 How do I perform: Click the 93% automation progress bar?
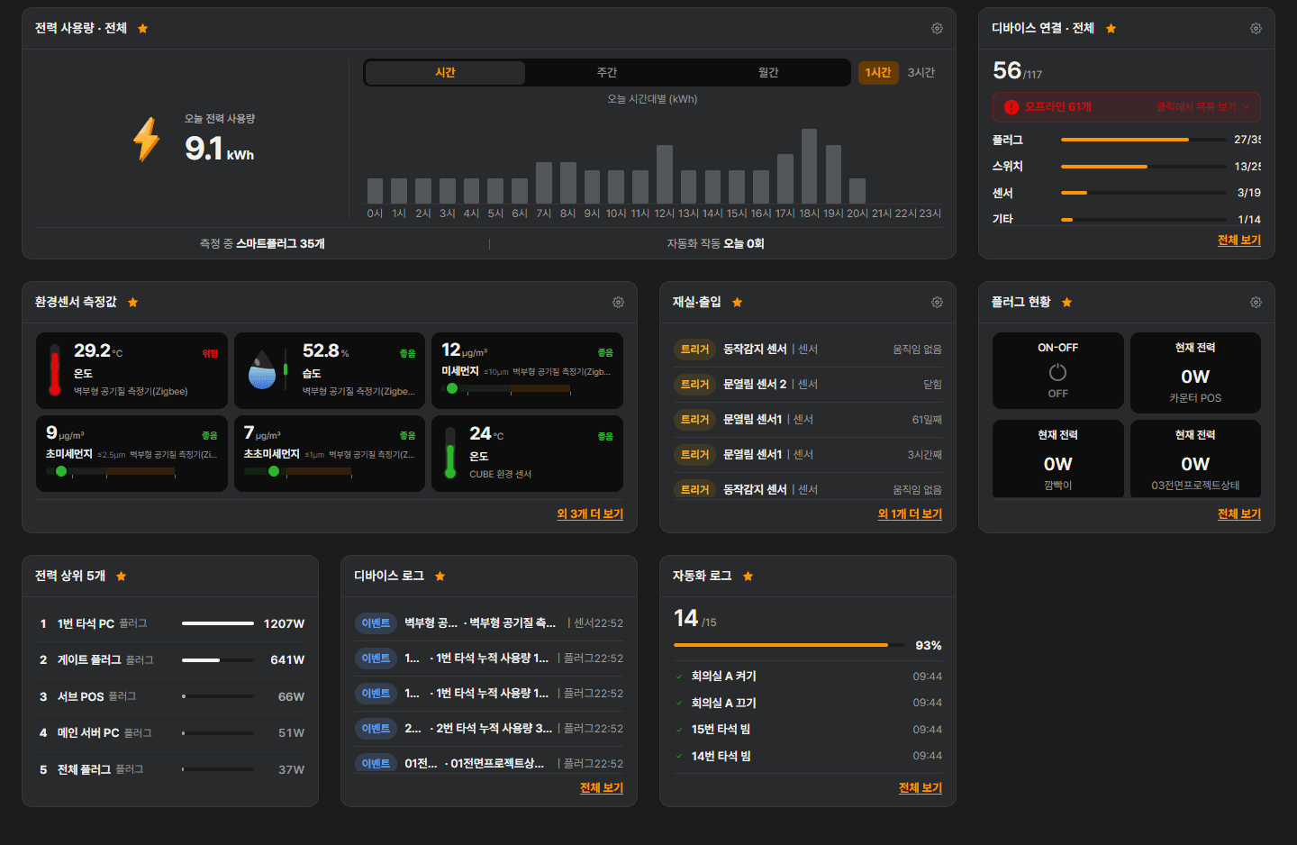(789, 645)
